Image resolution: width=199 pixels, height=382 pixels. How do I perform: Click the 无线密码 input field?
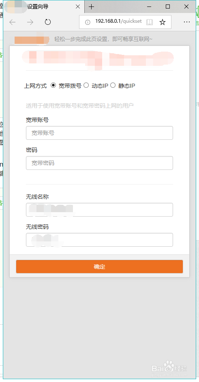point(99,240)
